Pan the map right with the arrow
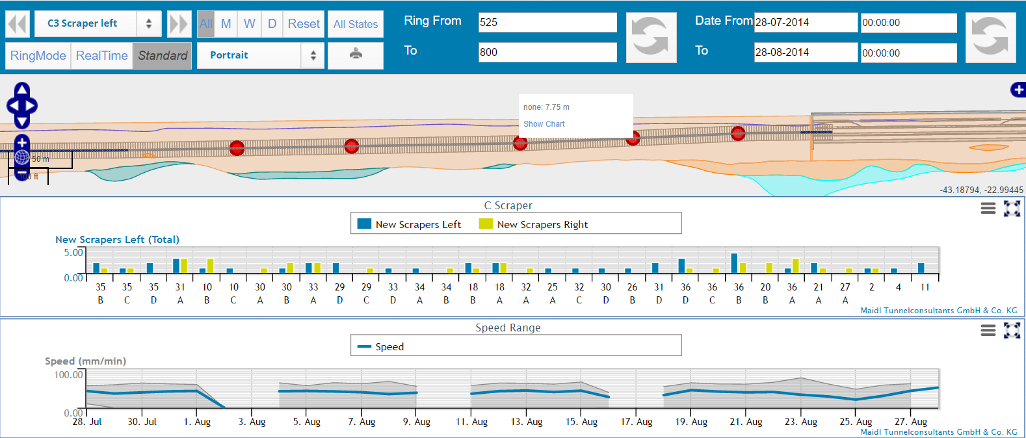1026x438 pixels. [x=31, y=105]
